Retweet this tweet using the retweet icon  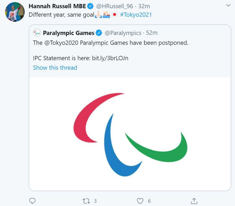86,201
